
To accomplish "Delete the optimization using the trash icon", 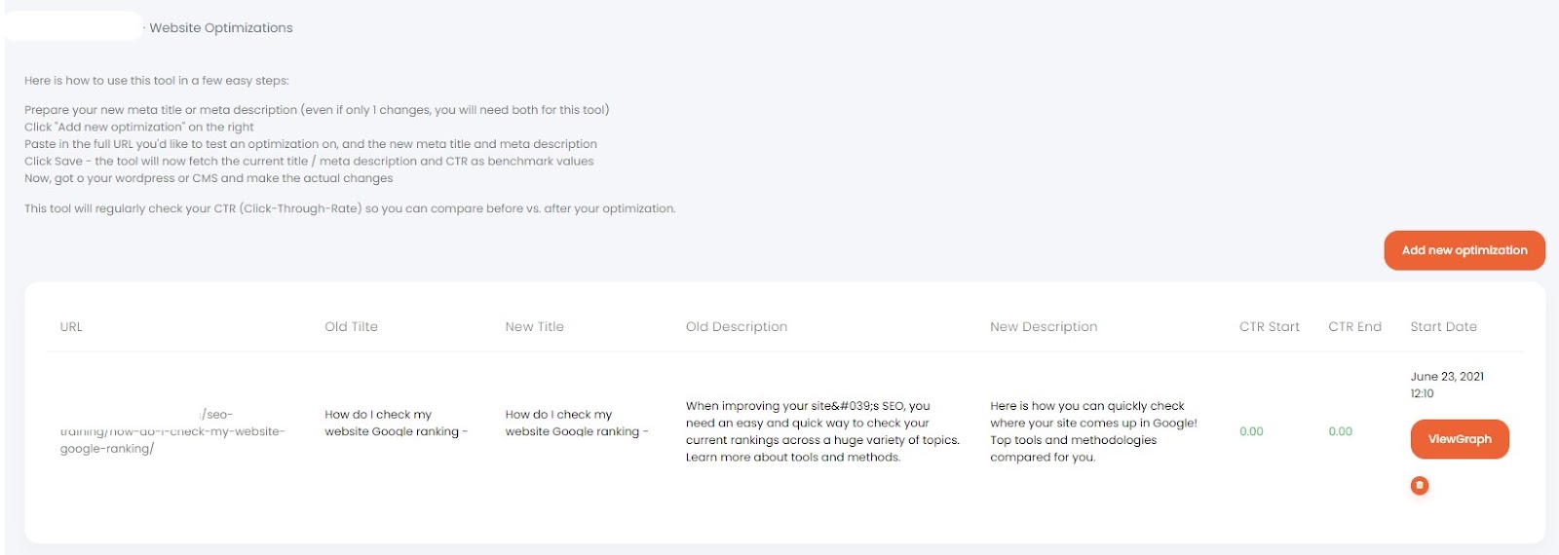I will [1420, 485].
